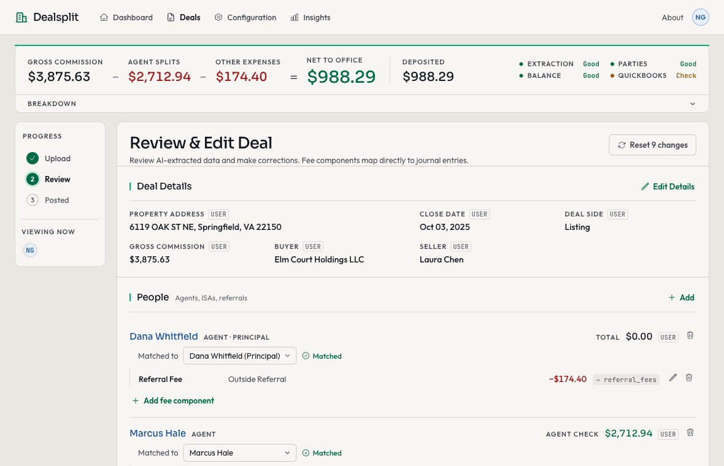
Task: Edit the Referral Fee component pencil icon
Action: [673, 378]
